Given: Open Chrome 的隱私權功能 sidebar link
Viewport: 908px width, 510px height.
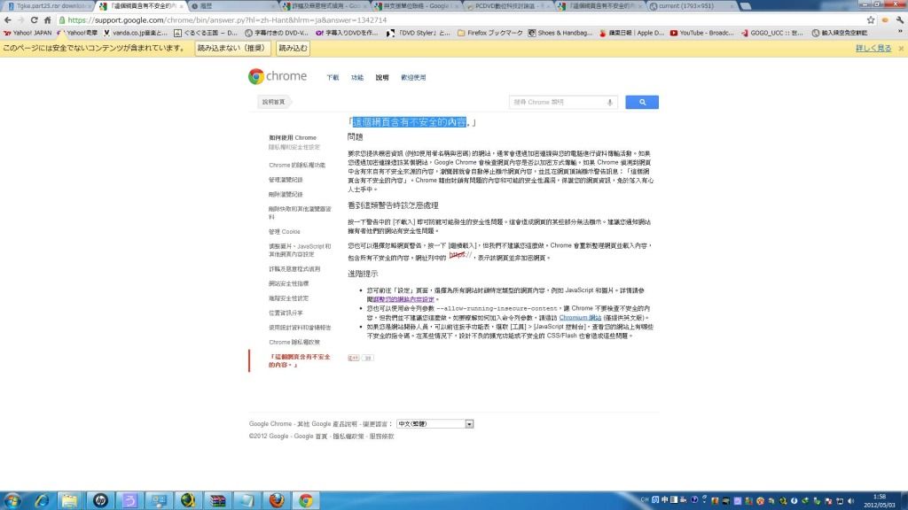Looking at the screenshot, I should pyautogui.click(x=297, y=165).
